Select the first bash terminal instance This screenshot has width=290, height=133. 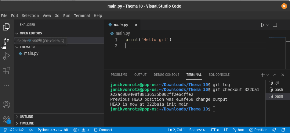point(277,90)
